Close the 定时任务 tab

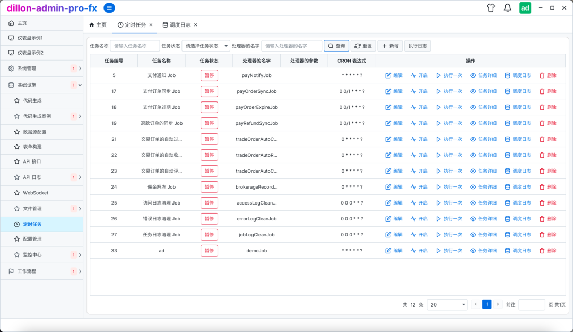click(151, 25)
